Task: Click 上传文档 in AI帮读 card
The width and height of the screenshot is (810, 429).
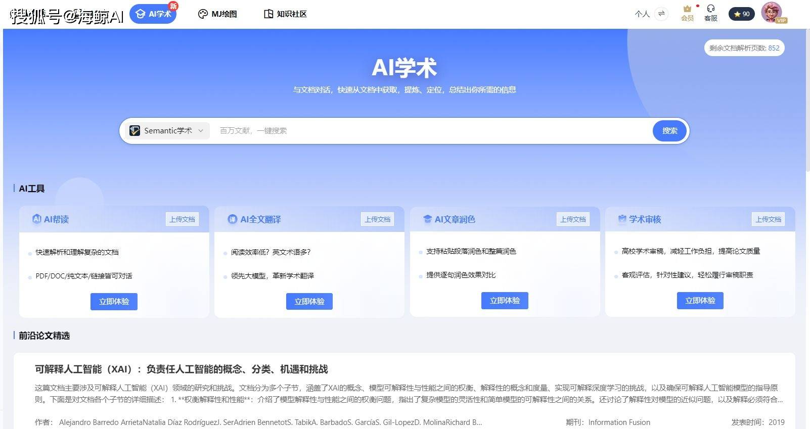Action: point(182,219)
